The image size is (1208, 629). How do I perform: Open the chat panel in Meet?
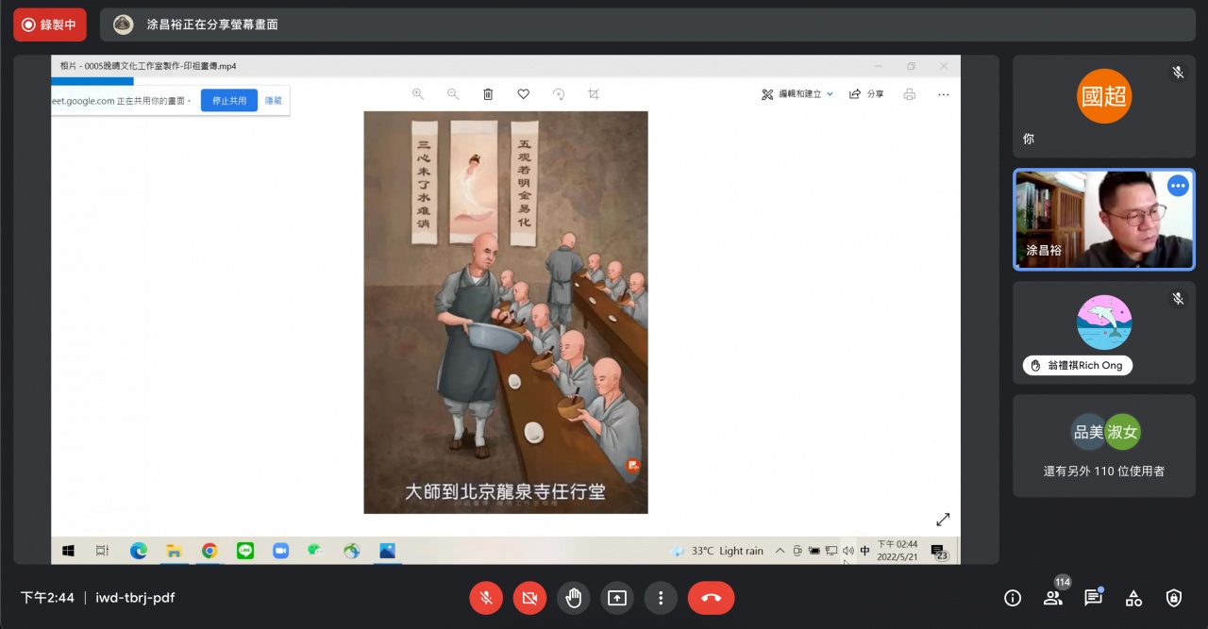1093,598
